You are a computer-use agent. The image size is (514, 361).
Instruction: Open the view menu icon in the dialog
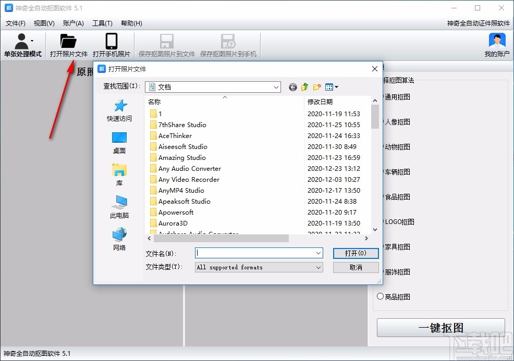[332, 87]
